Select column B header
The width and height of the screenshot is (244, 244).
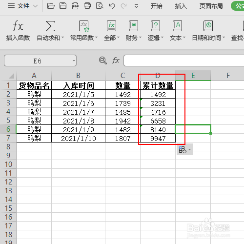78,76
